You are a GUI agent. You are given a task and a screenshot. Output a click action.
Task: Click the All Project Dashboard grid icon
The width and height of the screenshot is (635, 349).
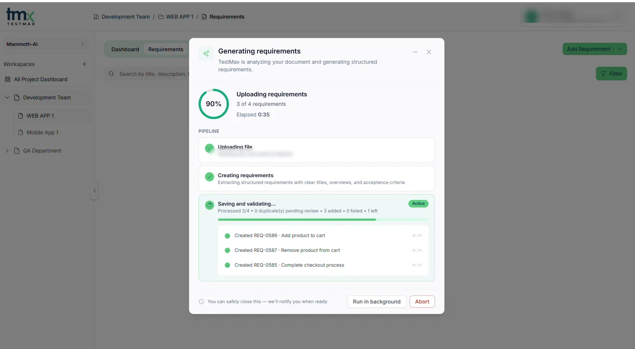point(8,79)
